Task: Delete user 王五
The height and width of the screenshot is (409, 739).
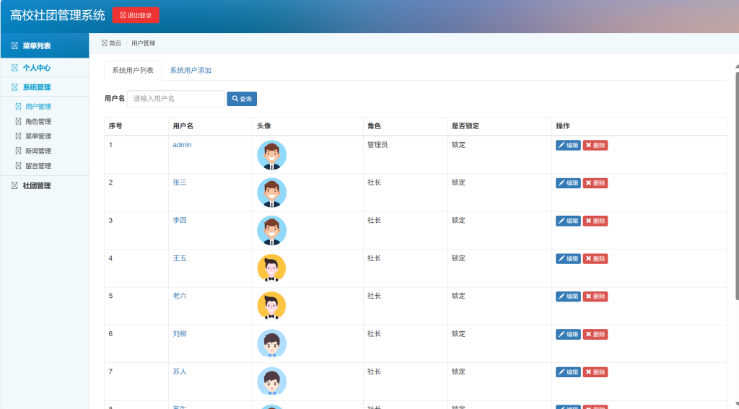Action: click(595, 259)
